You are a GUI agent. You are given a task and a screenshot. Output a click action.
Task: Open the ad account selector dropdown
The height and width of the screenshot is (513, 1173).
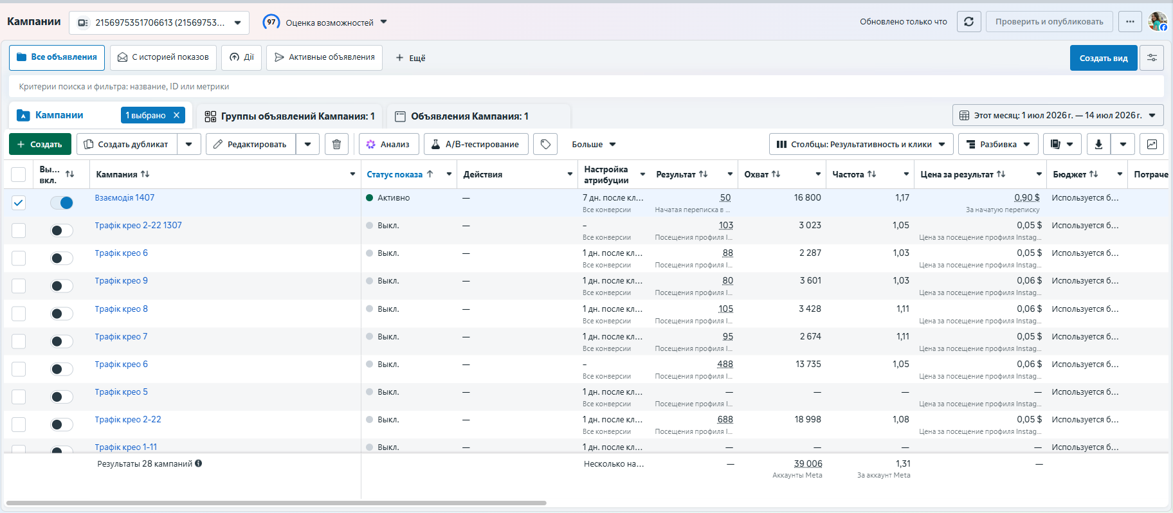(159, 22)
